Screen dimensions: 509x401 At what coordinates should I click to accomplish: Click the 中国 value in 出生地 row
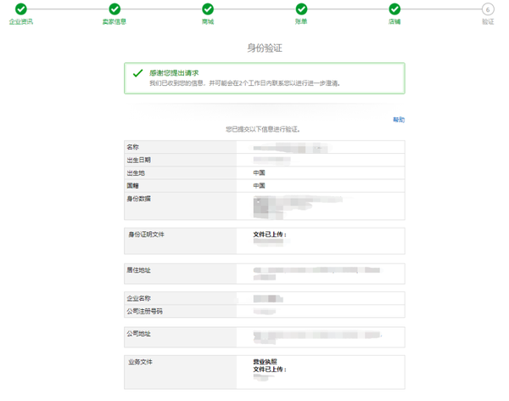pos(259,172)
